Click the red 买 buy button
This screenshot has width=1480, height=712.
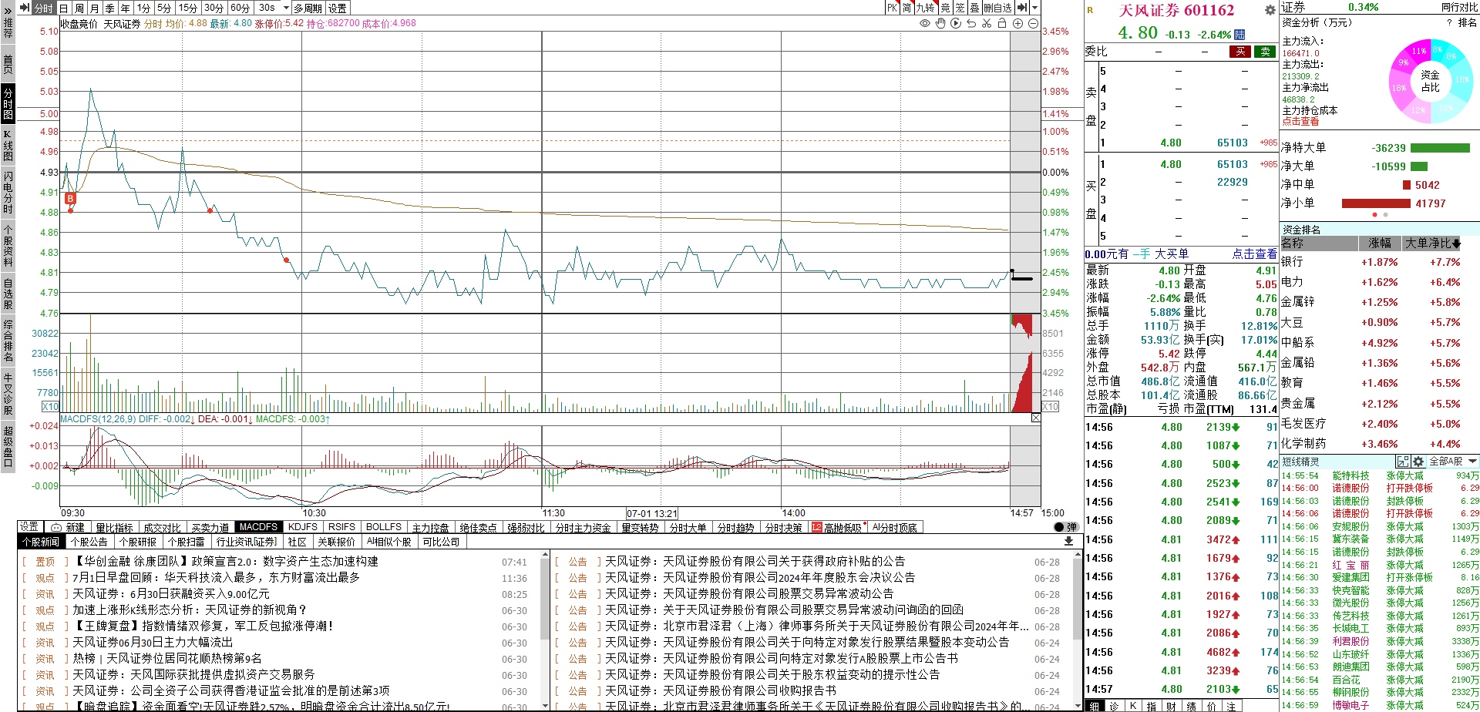tap(1240, 52)
